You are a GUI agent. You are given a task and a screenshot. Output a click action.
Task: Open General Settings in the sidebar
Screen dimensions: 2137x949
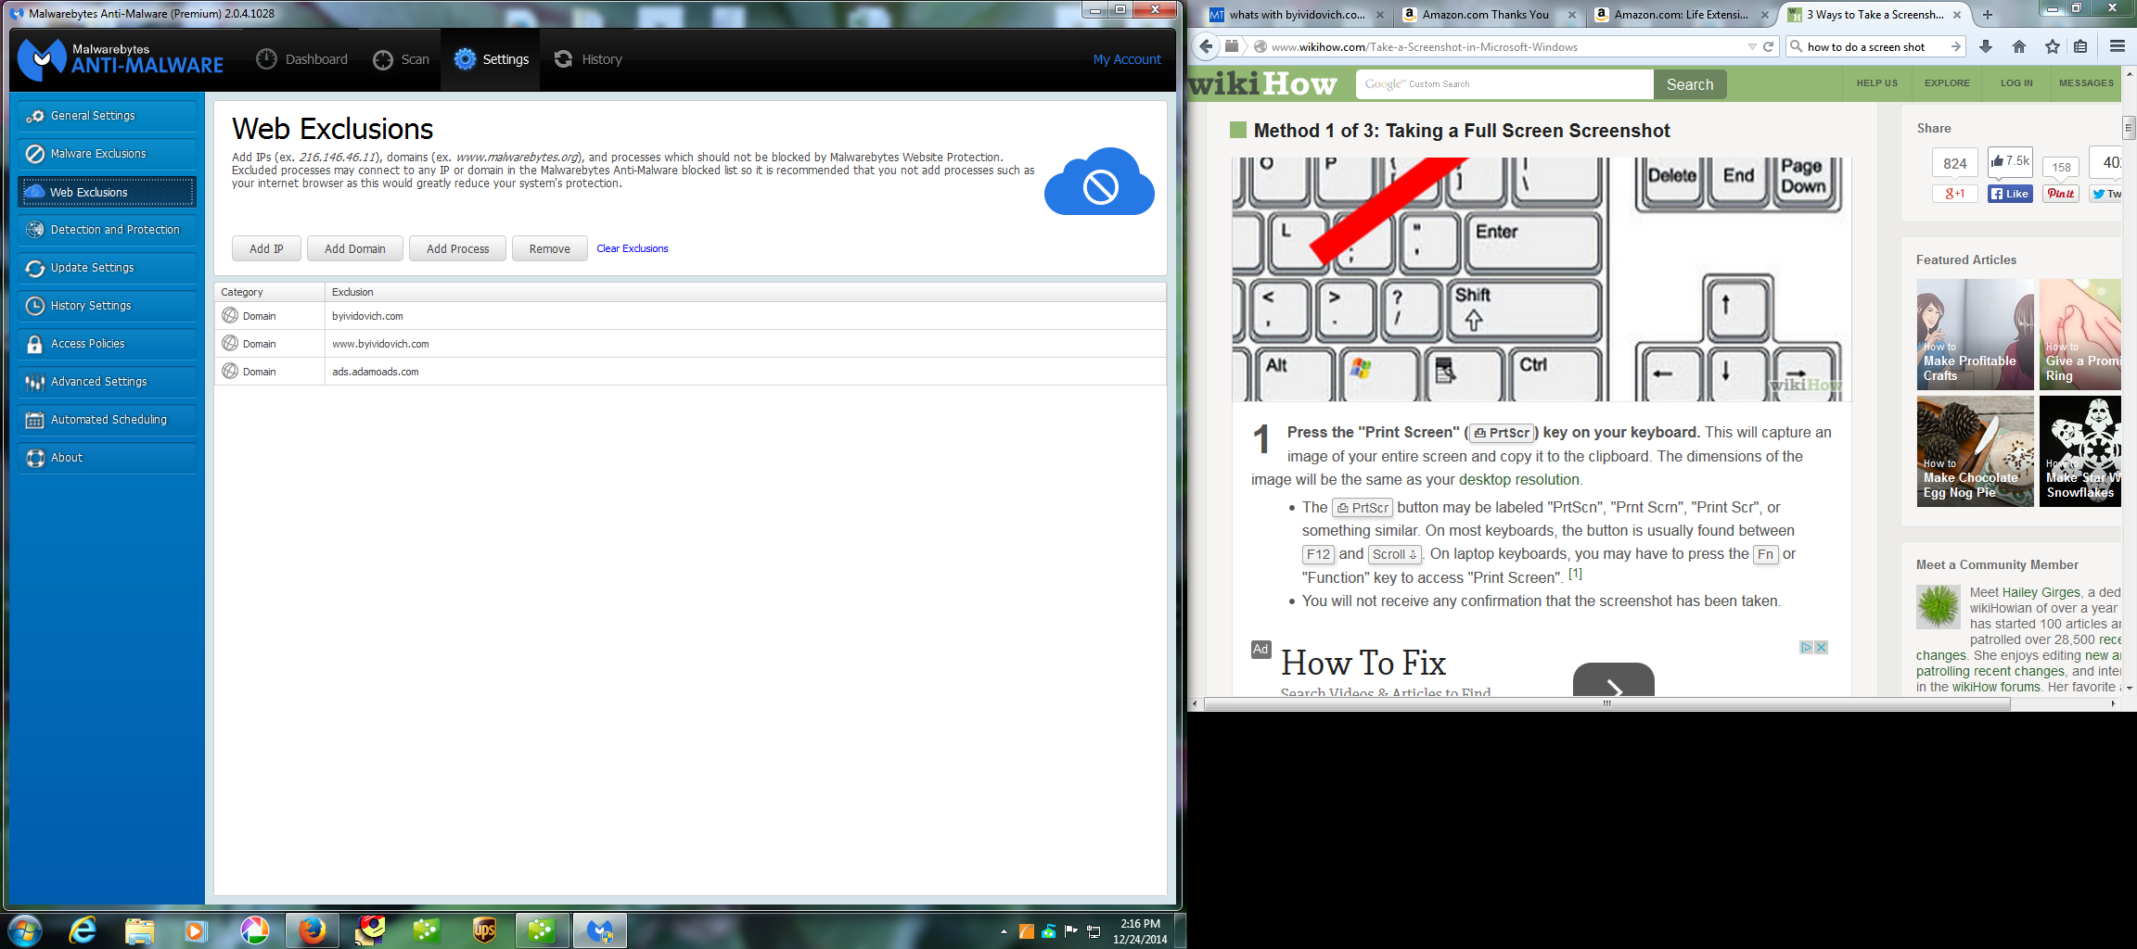[107, 116]
